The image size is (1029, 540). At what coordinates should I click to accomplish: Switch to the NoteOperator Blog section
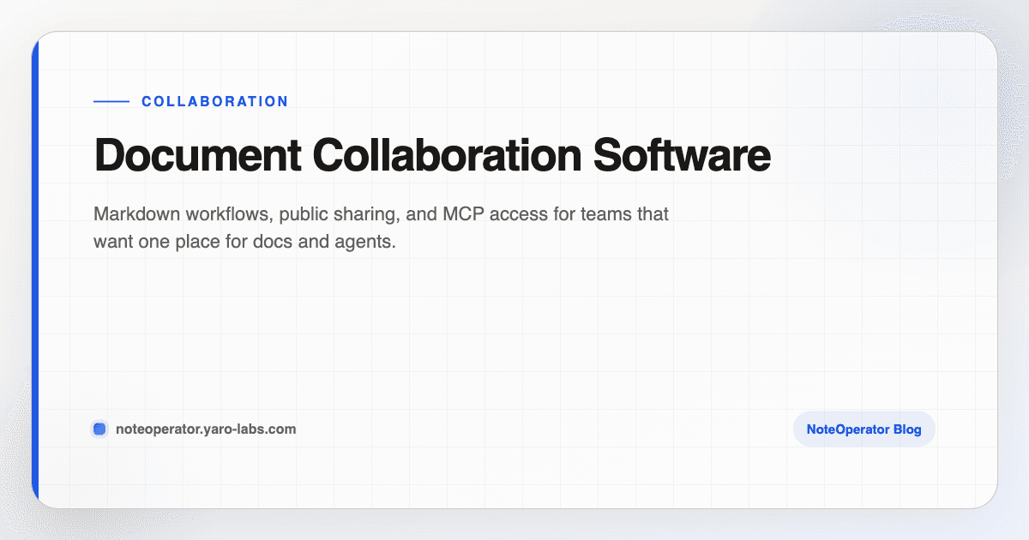tap(864, 429)
